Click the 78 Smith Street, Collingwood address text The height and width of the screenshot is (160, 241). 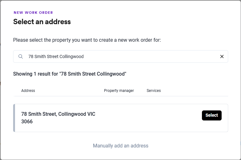coord(58,114)
